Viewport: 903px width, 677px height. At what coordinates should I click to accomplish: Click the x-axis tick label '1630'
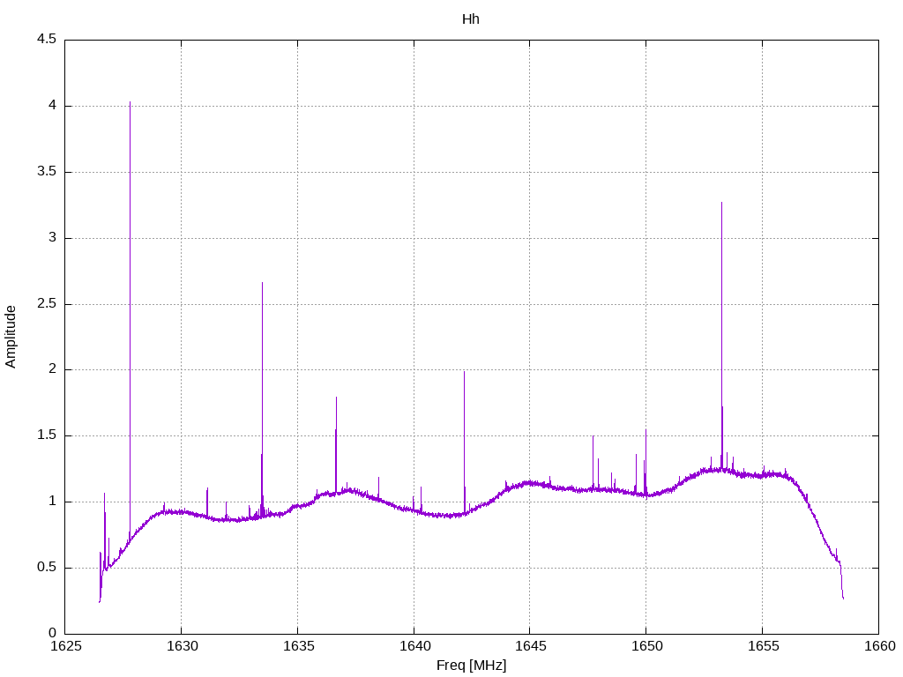pyautogui.click(x=182, y=646)
